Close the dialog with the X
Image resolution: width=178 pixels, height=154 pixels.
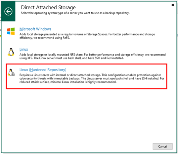173,5
